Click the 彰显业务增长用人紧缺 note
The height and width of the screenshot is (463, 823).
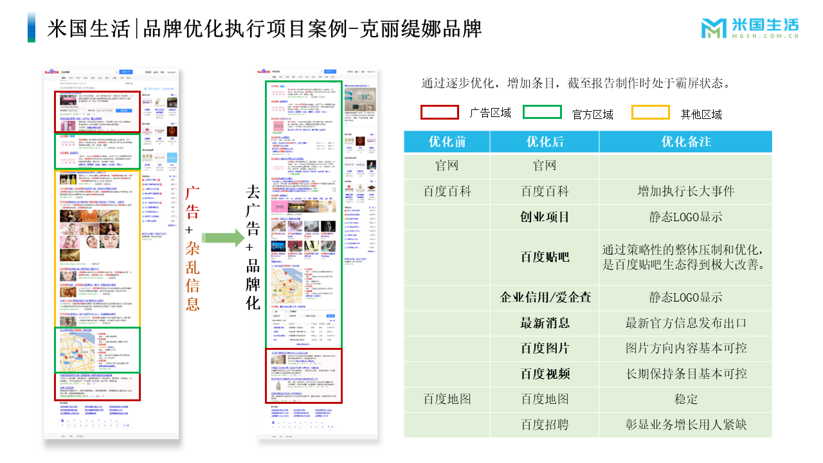pyautogui.click(x=686, y=424)
